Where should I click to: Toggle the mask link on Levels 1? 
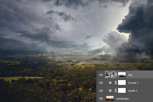pyautogui.click(x=116, y=91)
